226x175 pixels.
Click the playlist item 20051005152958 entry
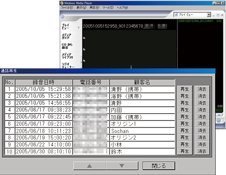tap(200, 21)
